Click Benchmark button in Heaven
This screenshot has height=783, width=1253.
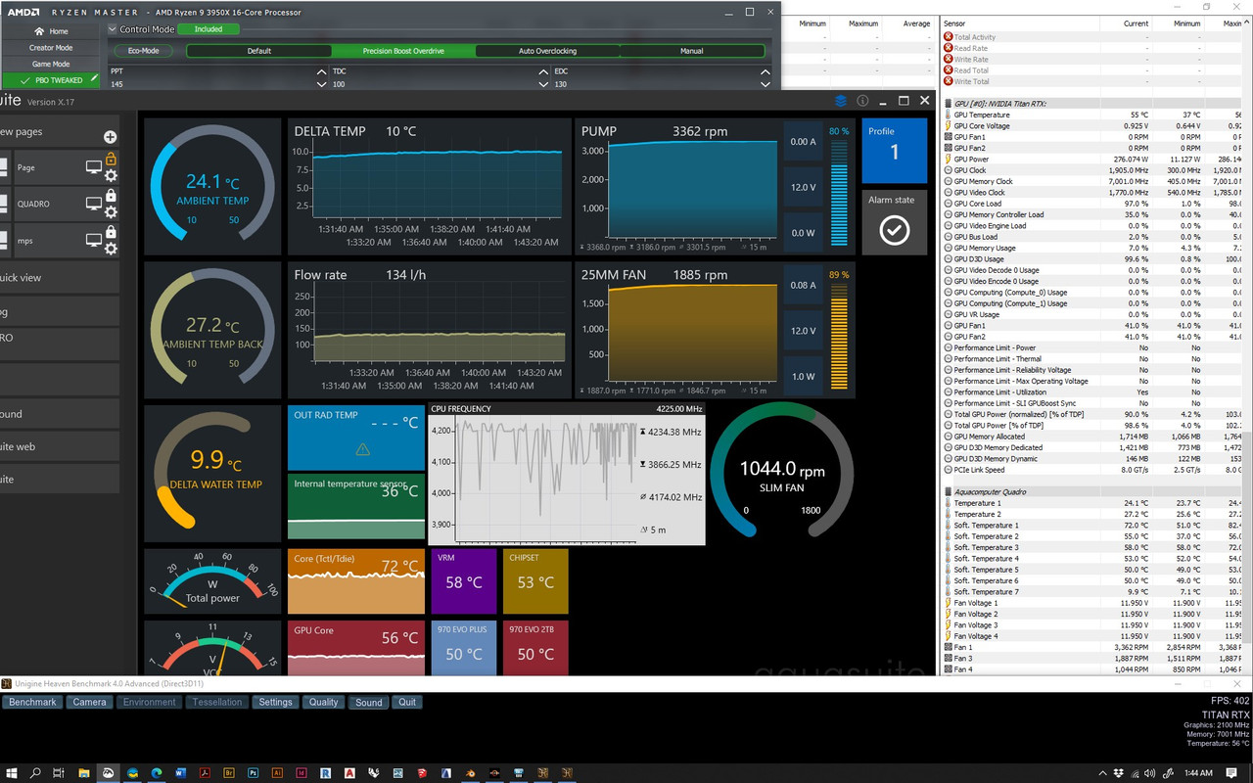coord(33,702)
